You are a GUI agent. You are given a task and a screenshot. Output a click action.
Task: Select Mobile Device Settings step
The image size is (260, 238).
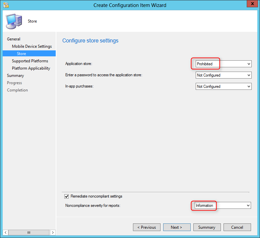tap(32, 46)
